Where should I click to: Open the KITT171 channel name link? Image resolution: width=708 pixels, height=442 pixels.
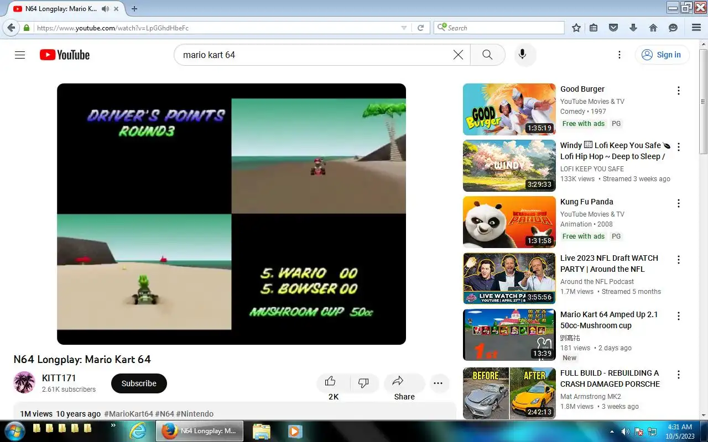(x=59, y=378)
